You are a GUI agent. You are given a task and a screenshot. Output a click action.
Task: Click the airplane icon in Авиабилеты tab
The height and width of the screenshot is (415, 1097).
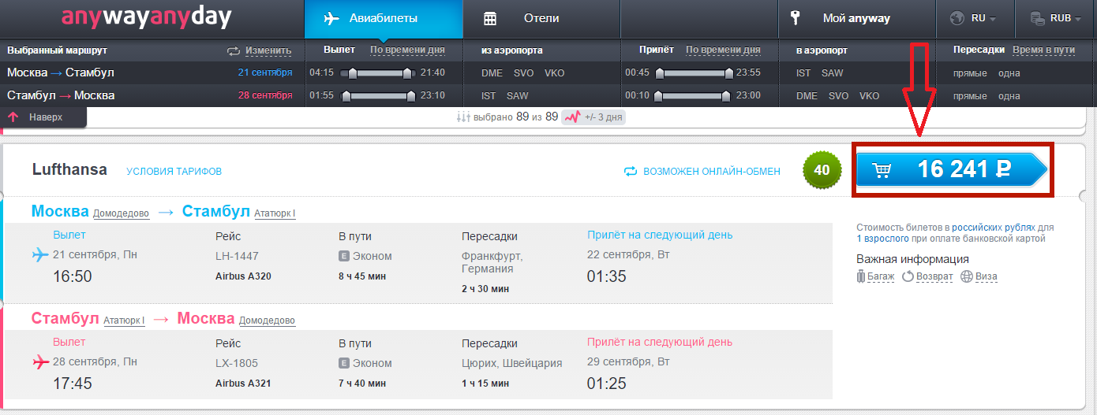(x=332, y=18)
